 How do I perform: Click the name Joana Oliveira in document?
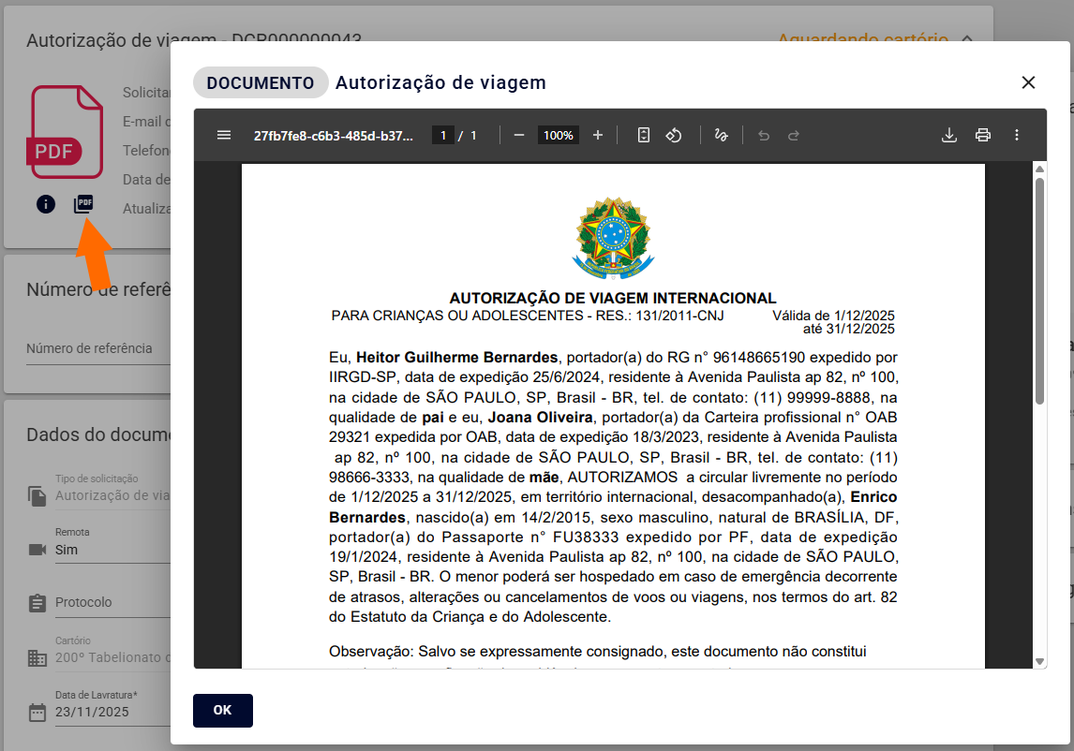point(540,417)
